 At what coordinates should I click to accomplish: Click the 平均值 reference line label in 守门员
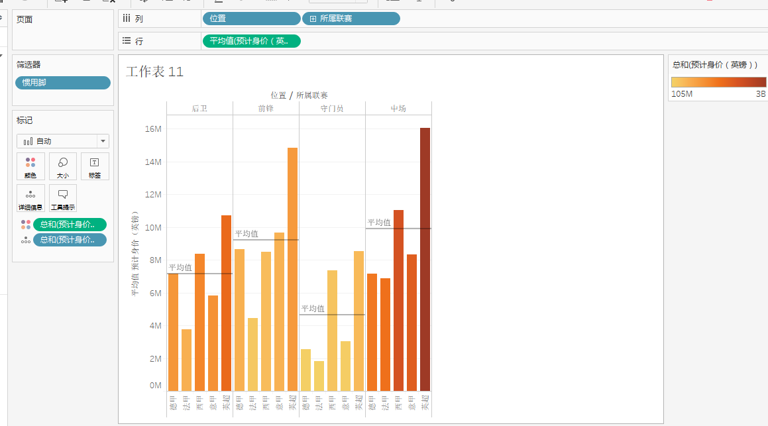pos(313,309)
